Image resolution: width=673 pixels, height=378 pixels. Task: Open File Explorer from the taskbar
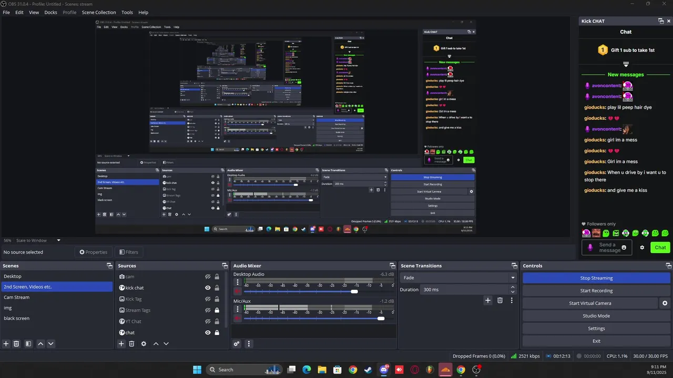322,370
